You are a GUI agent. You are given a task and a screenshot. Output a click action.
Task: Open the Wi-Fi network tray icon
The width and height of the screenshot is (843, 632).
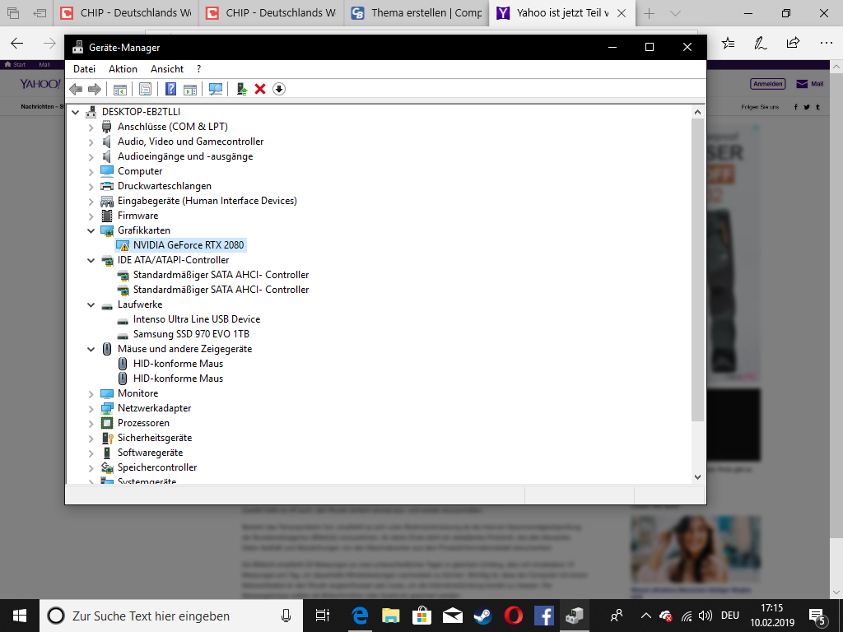[687, 616]
